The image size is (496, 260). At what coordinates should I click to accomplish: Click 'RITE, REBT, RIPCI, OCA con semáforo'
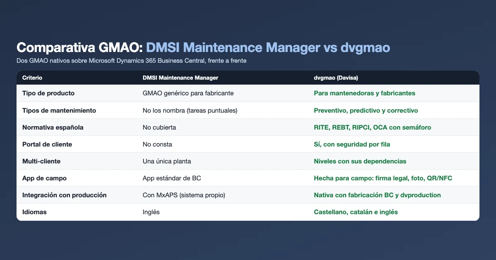pyautogui.click(x=372, y=127)
